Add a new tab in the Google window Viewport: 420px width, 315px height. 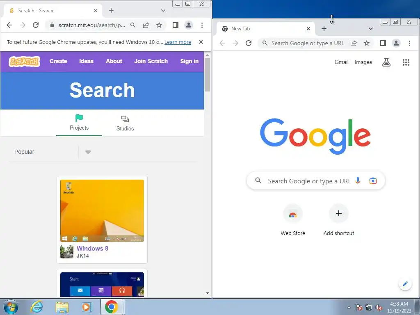[x=324, y=29]
